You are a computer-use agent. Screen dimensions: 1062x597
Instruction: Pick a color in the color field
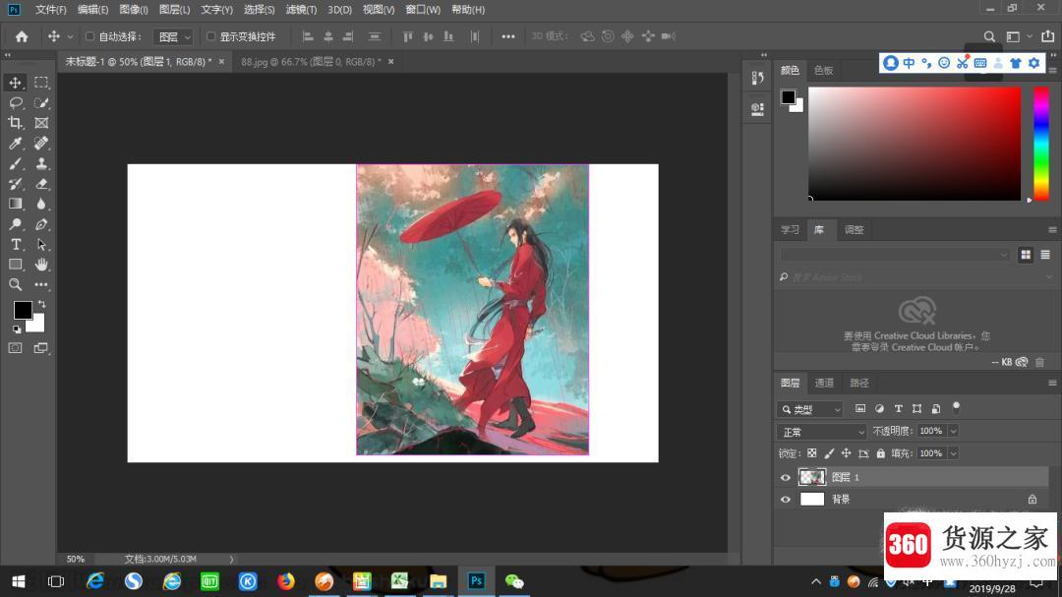[914, 144]
